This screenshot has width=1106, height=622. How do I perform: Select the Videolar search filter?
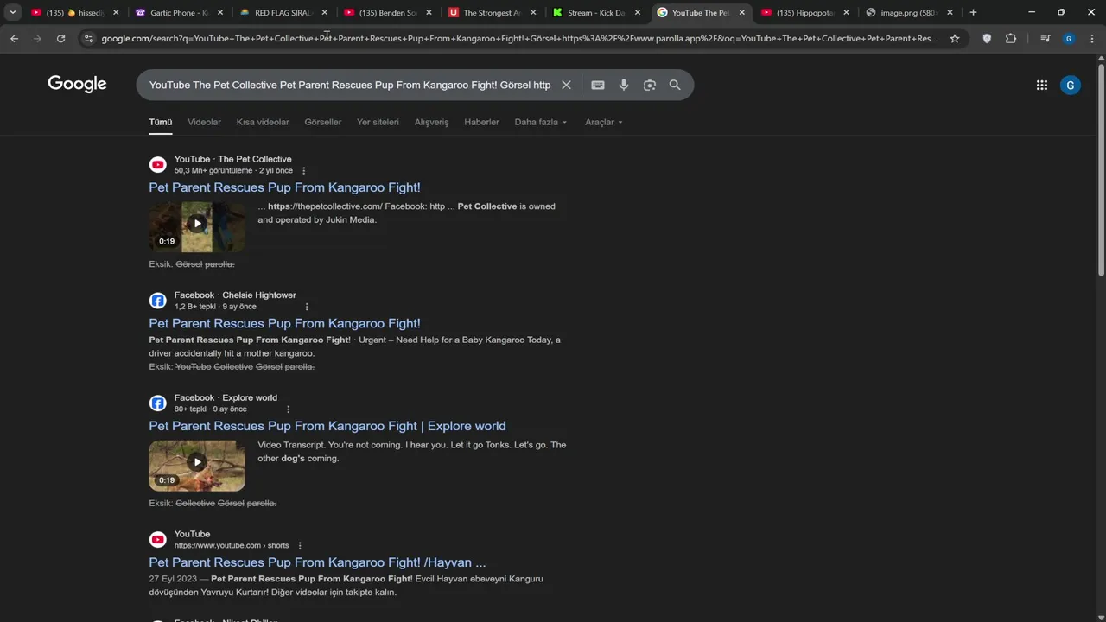pos(205,122)
